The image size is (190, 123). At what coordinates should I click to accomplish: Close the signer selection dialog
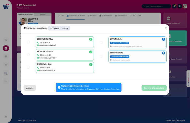click(x=166, y=28)
